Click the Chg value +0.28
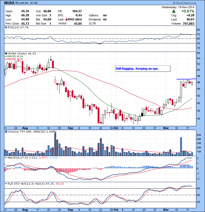The height and width of the screenshot is (212, 205). [190, 15]
